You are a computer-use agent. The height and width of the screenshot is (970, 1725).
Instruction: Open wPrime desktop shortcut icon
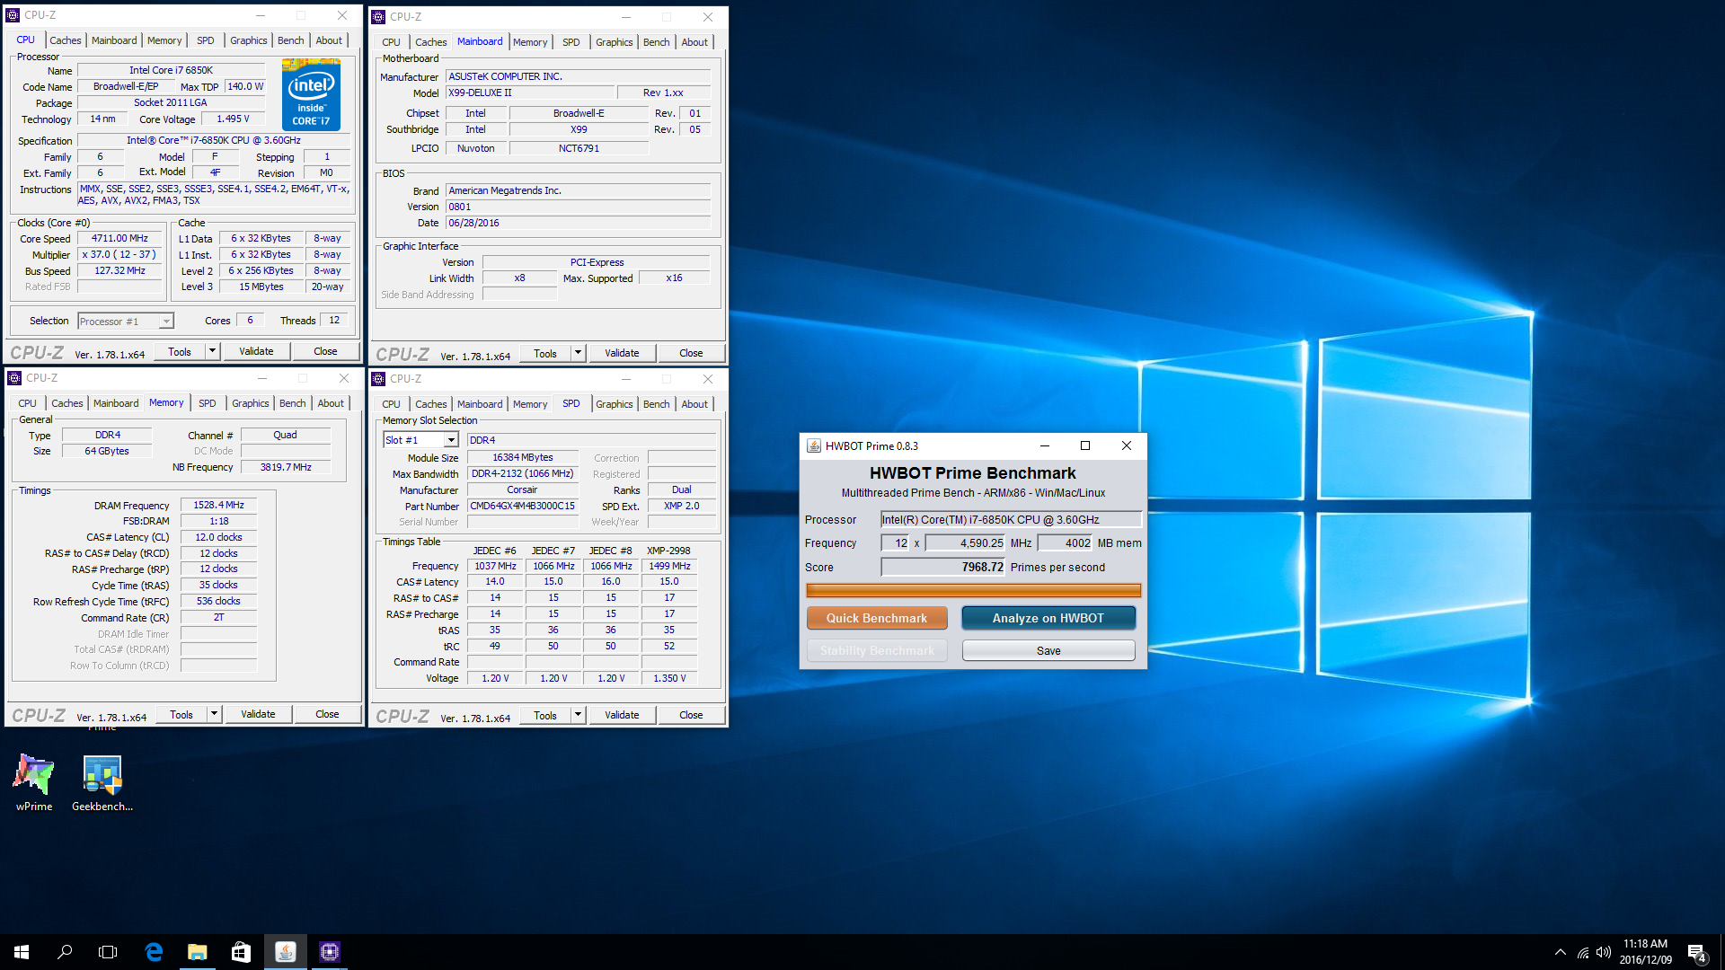tap(34, 775)
